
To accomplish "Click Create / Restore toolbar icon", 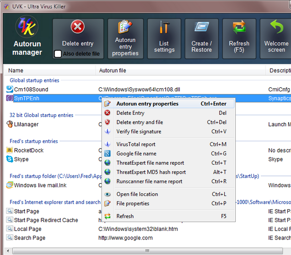I will [201, 27].
